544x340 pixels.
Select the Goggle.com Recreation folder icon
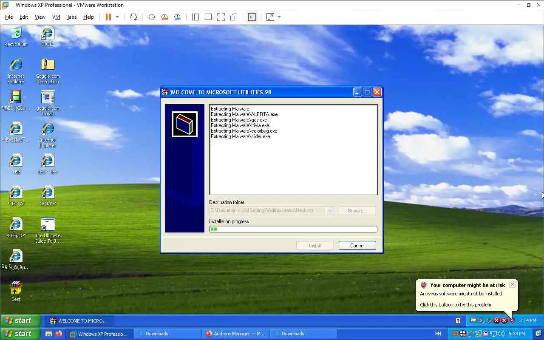pos(48,71)
